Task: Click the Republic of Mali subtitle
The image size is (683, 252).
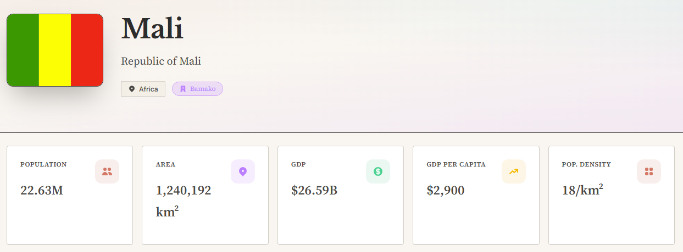Action: click(161, 61)
